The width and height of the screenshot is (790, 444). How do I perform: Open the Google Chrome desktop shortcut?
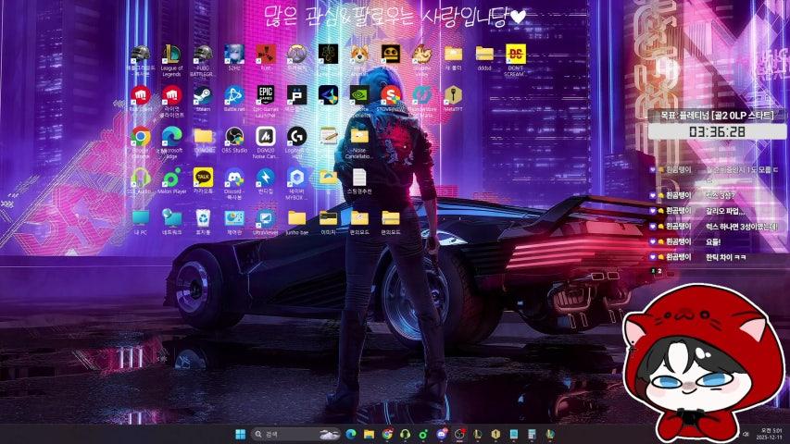click(140, 137)
